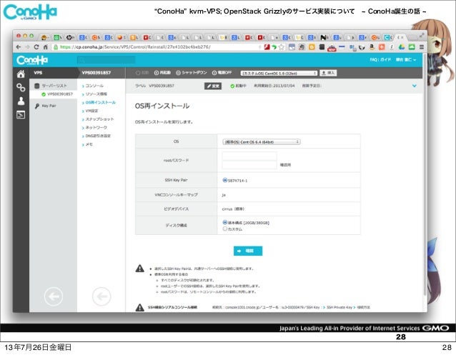
Task: Bookmark the page with the star icon
Action: [282, 47]
